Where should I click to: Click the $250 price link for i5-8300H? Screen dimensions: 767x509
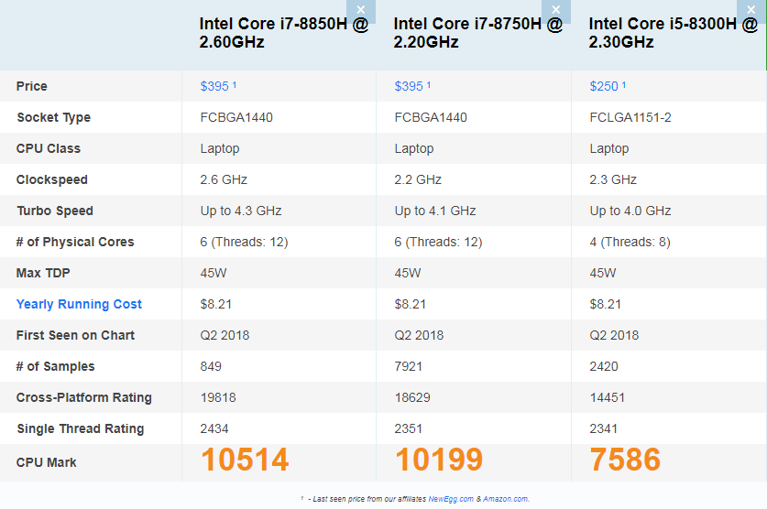tap(603, 86)
